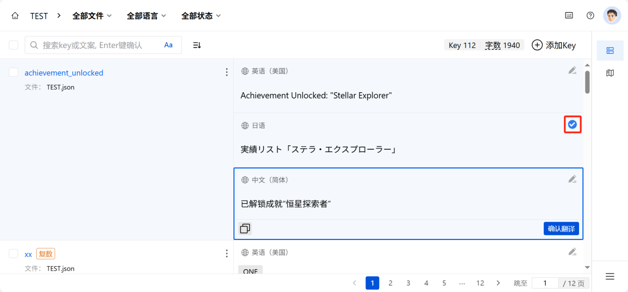
Task: Select the achievement_unlocked key checkbox
Action: [x=13, y=72]
